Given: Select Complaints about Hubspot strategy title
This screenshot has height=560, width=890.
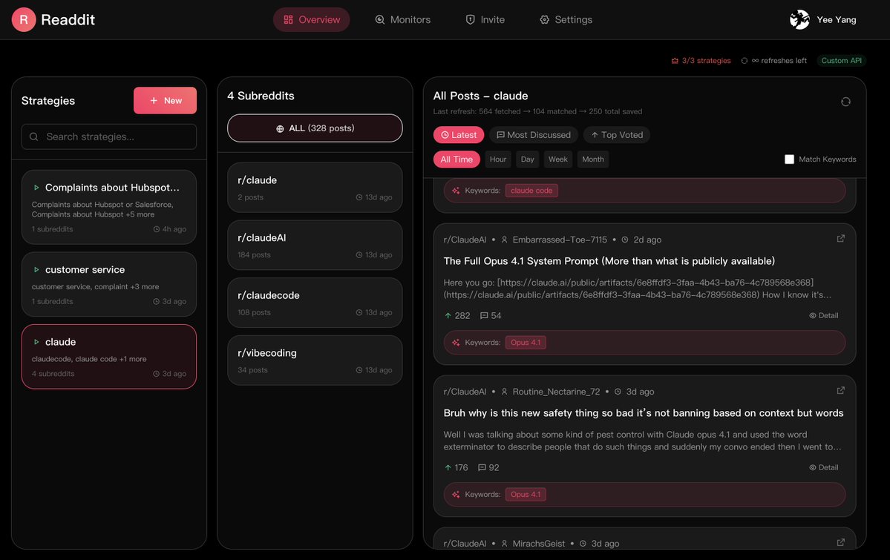Looking at the screenshot, I should [112, 187].
